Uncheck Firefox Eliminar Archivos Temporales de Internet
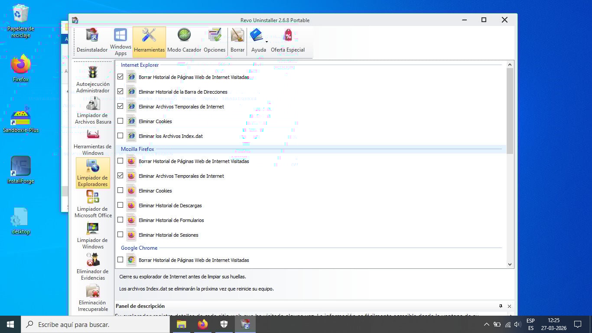 [120, 176]
